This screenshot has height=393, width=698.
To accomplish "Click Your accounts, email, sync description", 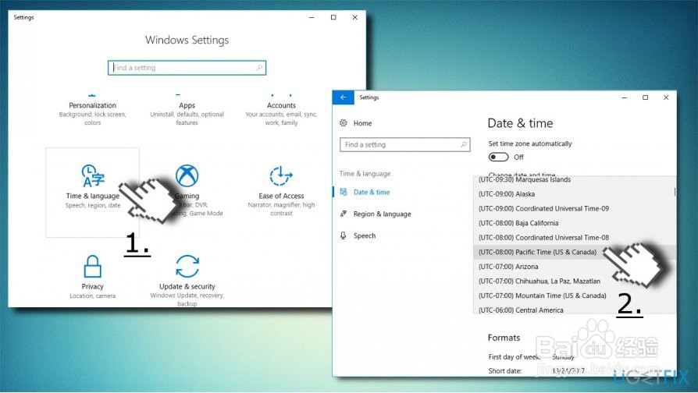I will [281, 119].
